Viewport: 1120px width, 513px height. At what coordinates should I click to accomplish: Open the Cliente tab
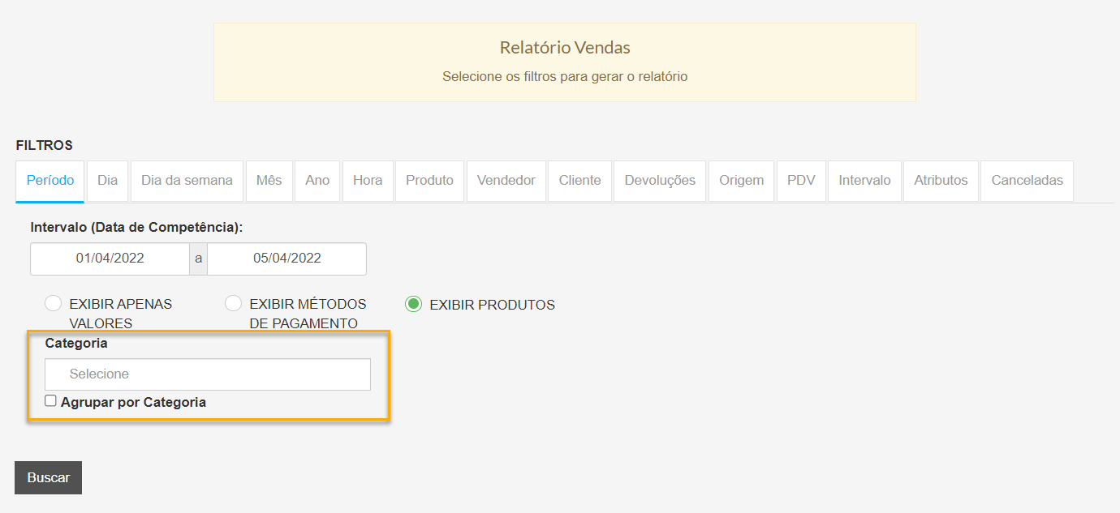click(x=579, y=181)
